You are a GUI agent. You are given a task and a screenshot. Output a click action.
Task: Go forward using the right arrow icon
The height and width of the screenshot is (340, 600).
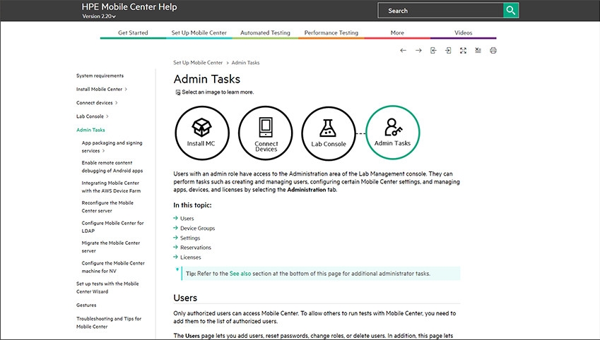click(418, 51)
